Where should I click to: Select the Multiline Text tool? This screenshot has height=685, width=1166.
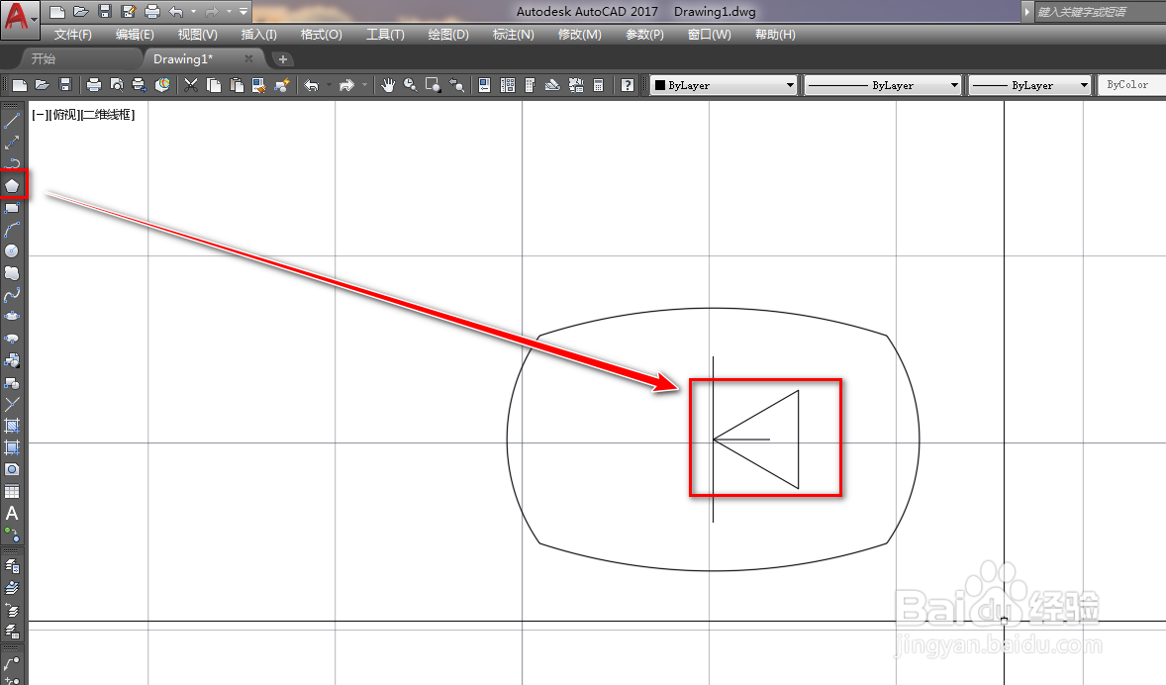pos(12,513)
